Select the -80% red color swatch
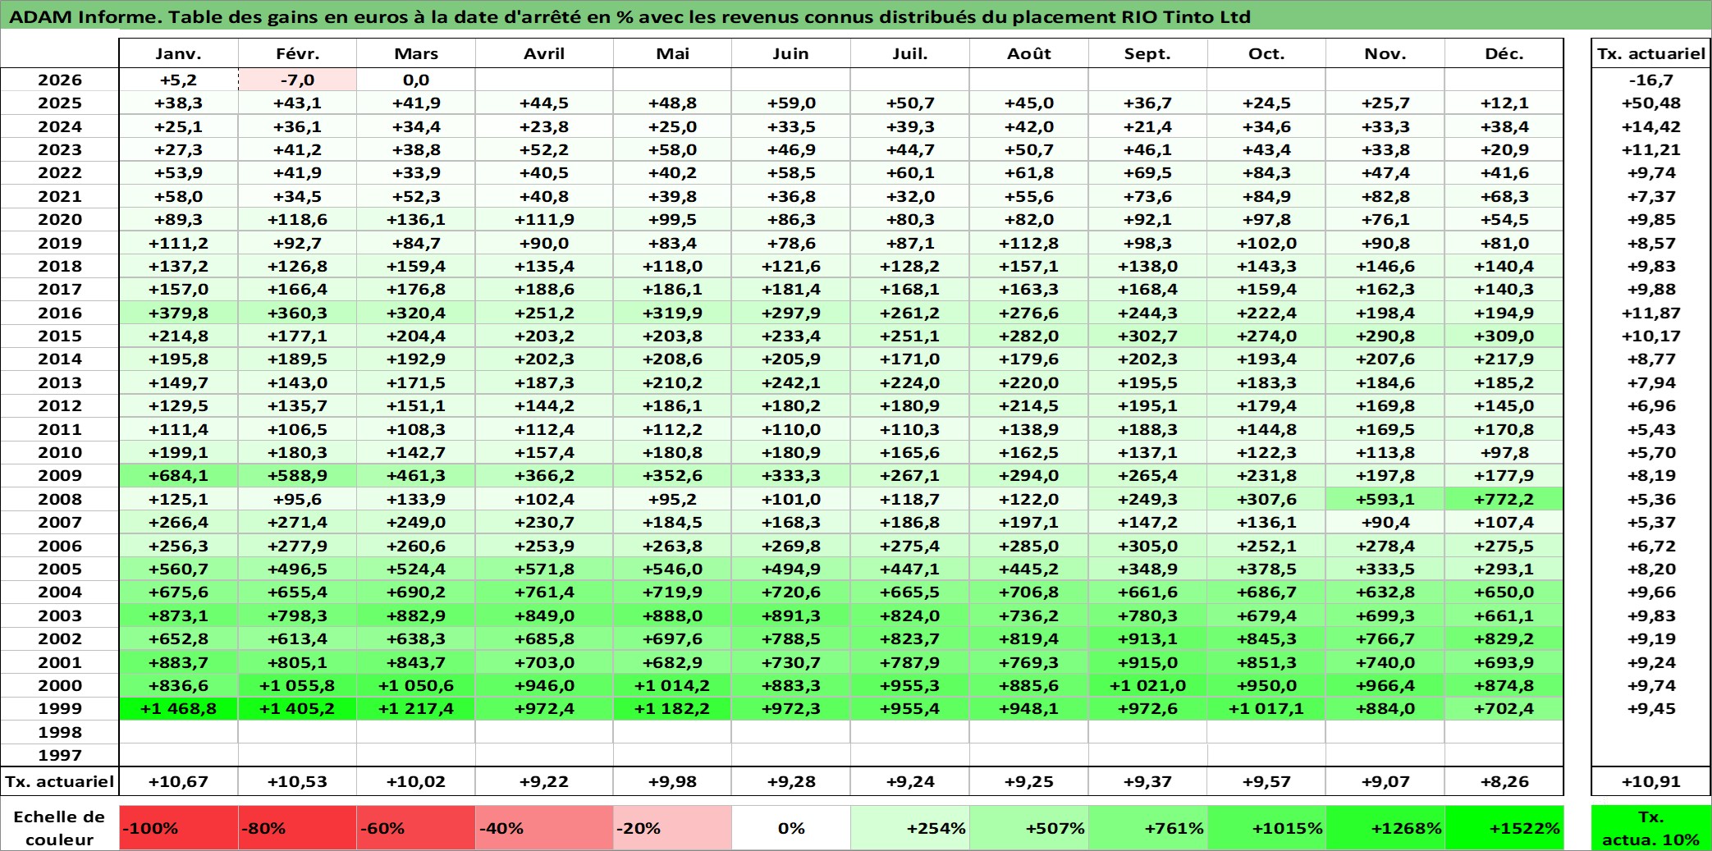1712x851 pixels. point(297,828)
